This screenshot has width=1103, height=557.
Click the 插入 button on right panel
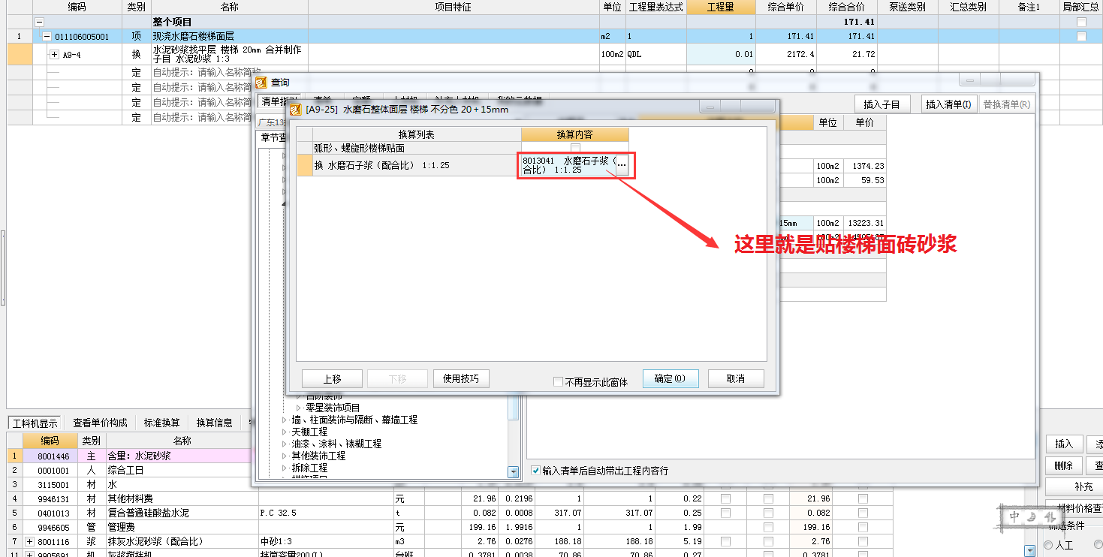1064,444
